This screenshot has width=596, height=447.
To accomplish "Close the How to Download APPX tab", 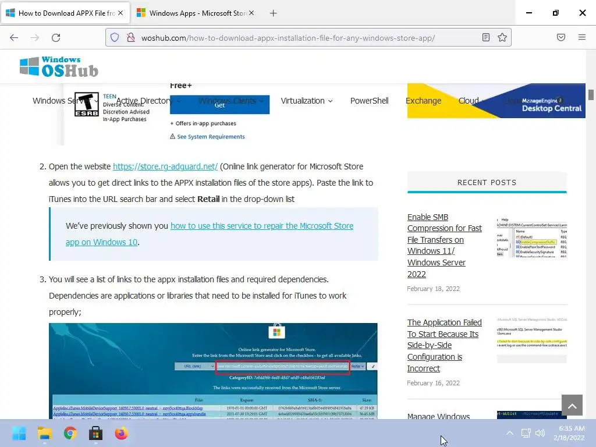I will [x=120, y=13].
